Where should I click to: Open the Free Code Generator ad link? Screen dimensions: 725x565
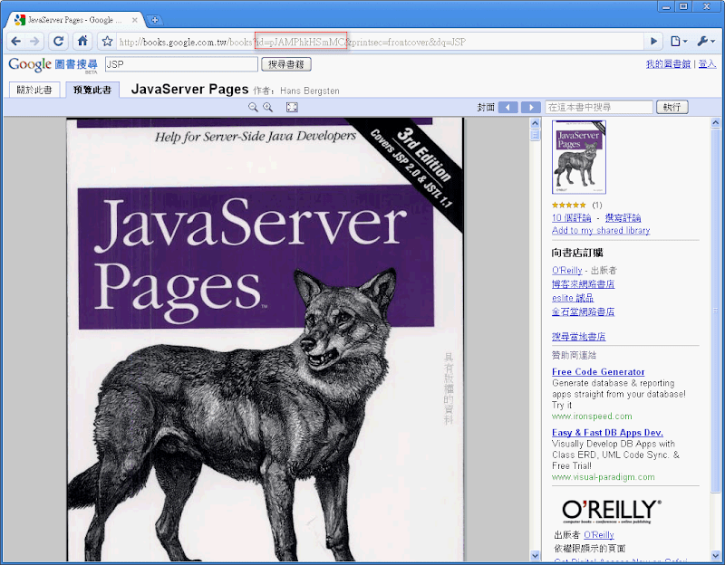pyautogui.click(x=598, y=371)
